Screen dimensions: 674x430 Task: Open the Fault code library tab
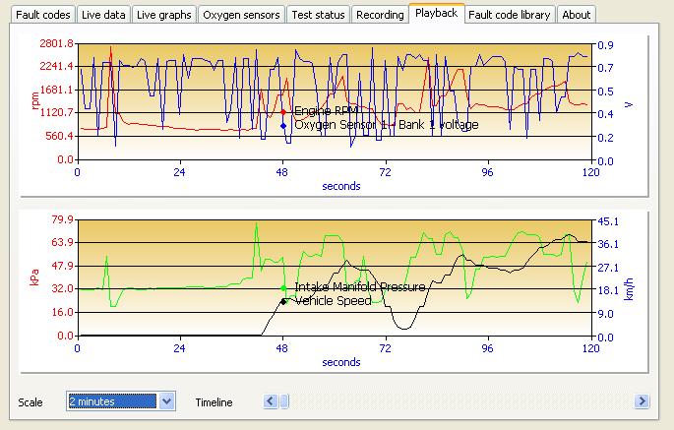510,15
